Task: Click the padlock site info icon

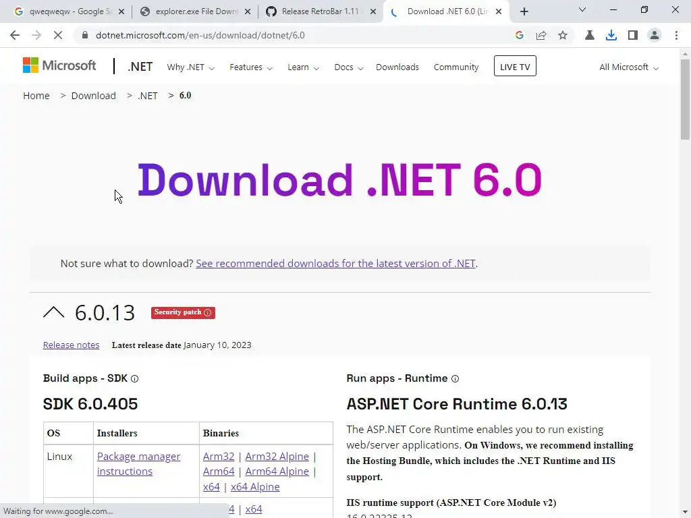Action: 85,35
